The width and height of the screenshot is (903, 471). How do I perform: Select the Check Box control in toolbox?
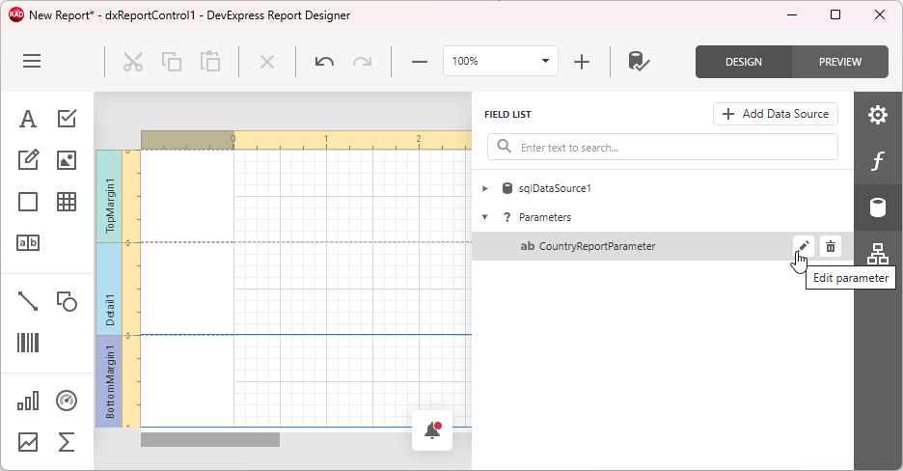click(x=67, y=119)
